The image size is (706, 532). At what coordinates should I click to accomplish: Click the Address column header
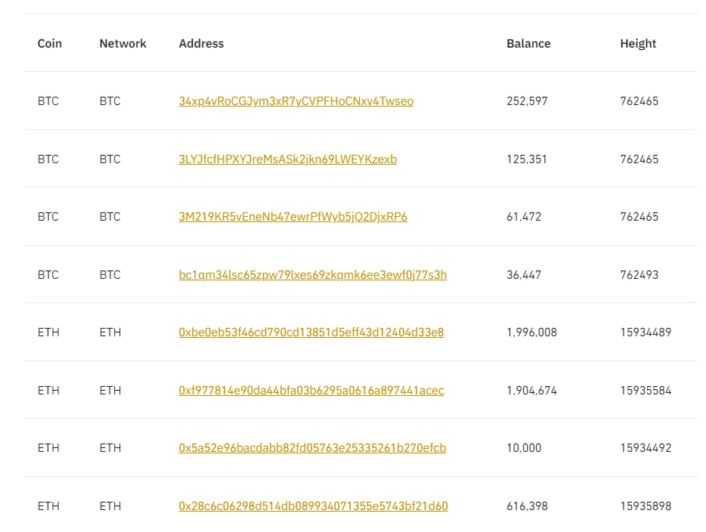coord(201,43)
